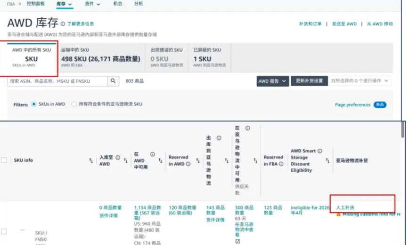
Task: Open the 货件 dropdown menu
Action: [x=92, y=4]
